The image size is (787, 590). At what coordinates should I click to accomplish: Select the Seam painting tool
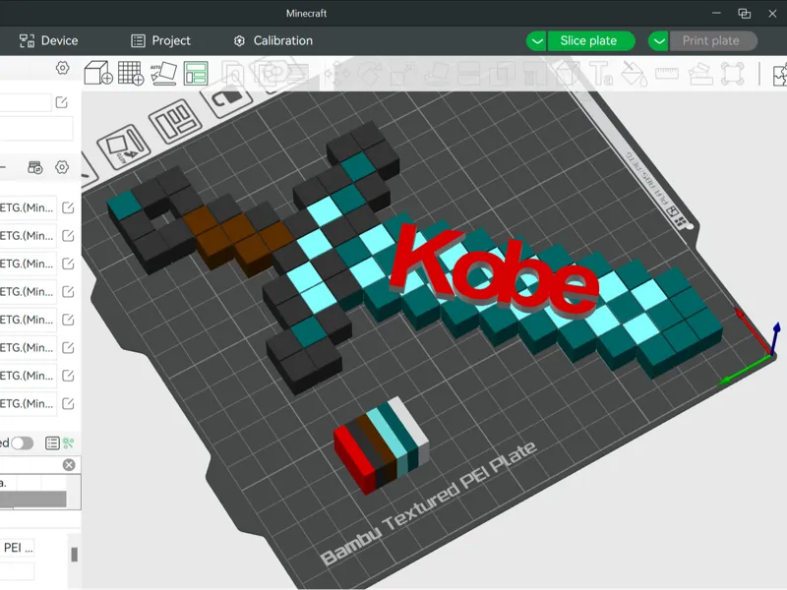click(x=568, y=74)
